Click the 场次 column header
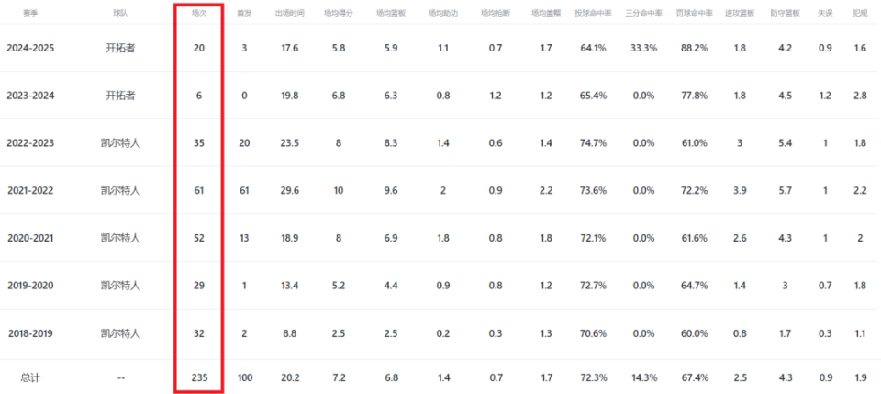This screenshot has width=881, height=394. 199,12
